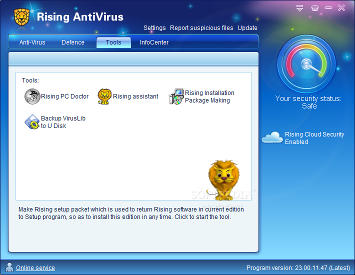Viewport: 355px width, 275px height.
Task: Open Rising Installation Package Making icon
Action: (x=176, y=96)
